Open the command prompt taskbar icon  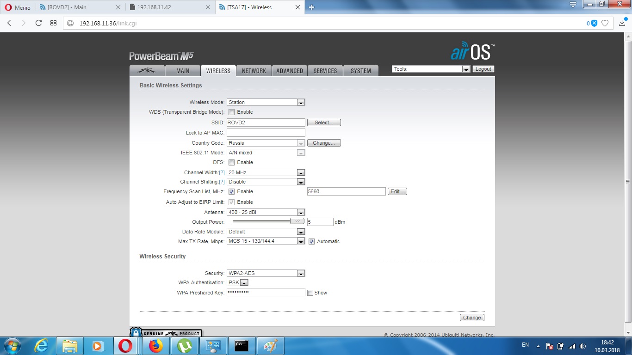pos(242,346)
